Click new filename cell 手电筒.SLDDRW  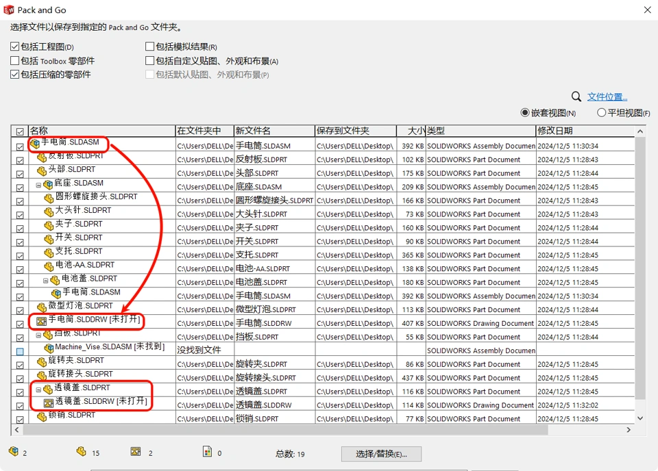click(x=274, y=323)
